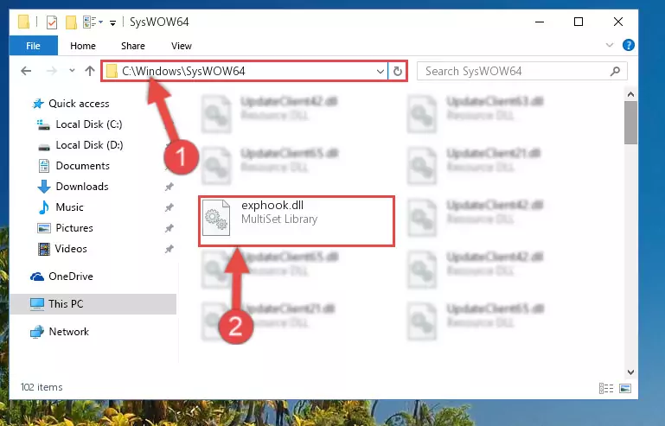Click the exphook.dll gear file icon
Viewport: 665px width, 426px height.
(x=216, y=218)
